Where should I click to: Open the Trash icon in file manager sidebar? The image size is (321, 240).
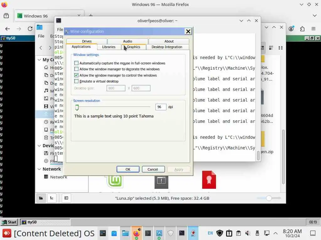pos(46,137)
